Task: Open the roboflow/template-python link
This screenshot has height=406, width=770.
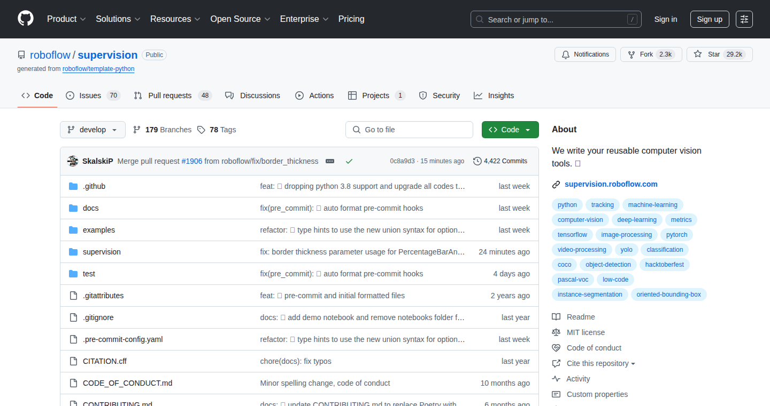Action: click(98, 69)
